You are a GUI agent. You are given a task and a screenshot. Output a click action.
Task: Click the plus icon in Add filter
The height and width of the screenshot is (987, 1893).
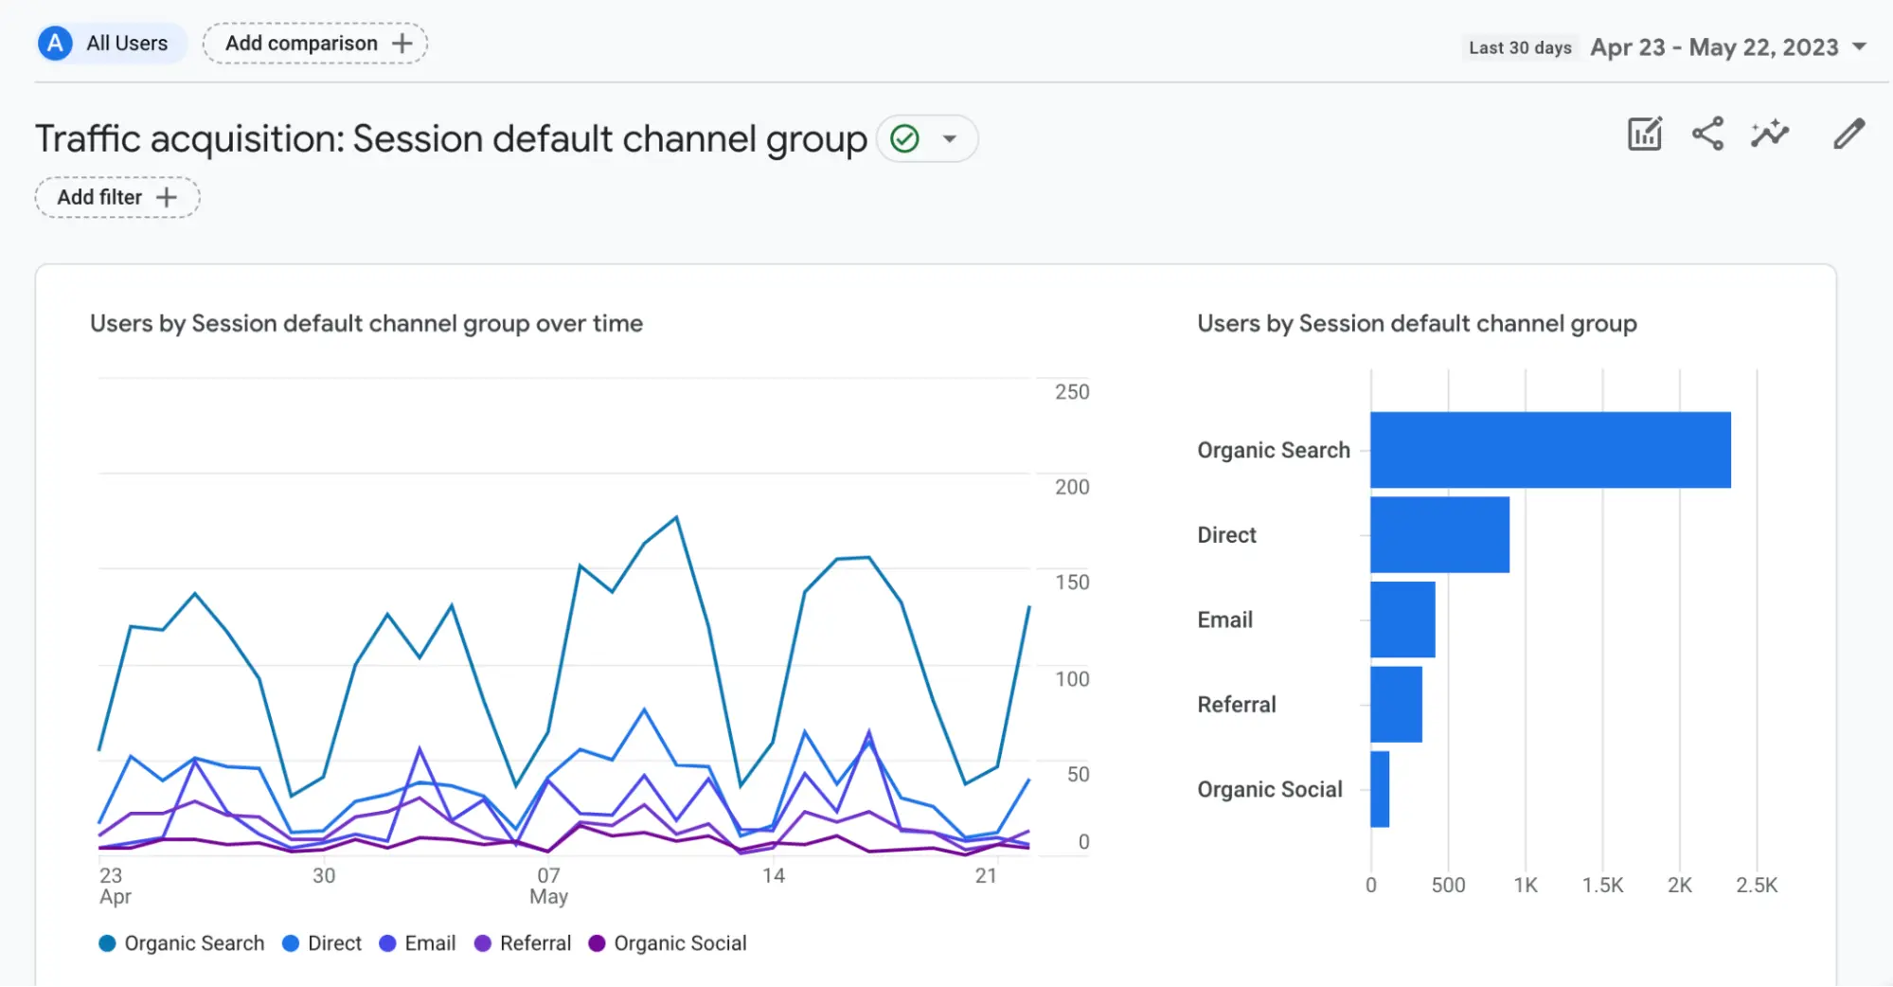tap(167, 197)
